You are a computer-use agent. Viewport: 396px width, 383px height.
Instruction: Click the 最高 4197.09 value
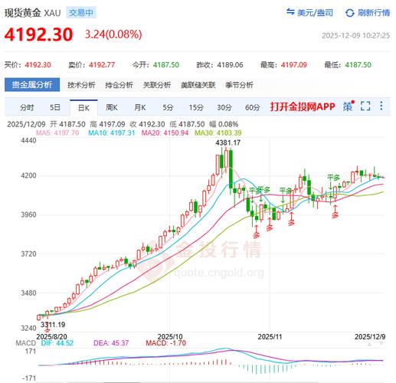[x=294, y=65]
